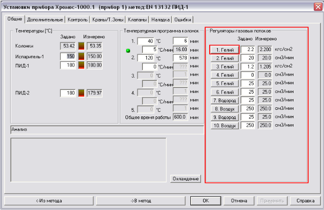Confirm with the OK button
This screenshot has width=324, height=210.
point(205,201)
